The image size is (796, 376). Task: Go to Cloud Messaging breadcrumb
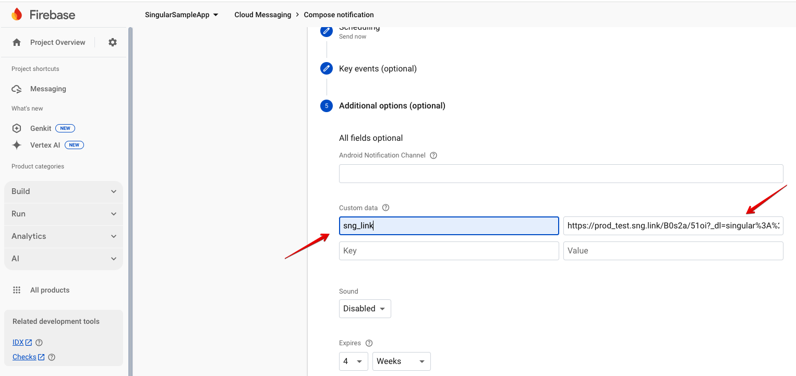click(x=262, y=15)
